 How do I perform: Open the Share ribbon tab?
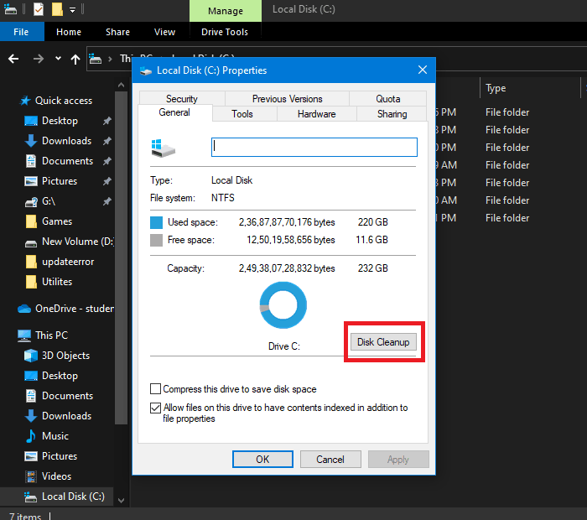point(117,32)
